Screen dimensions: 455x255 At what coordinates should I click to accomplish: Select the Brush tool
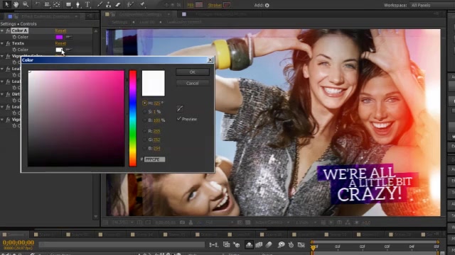pos(100,4)
